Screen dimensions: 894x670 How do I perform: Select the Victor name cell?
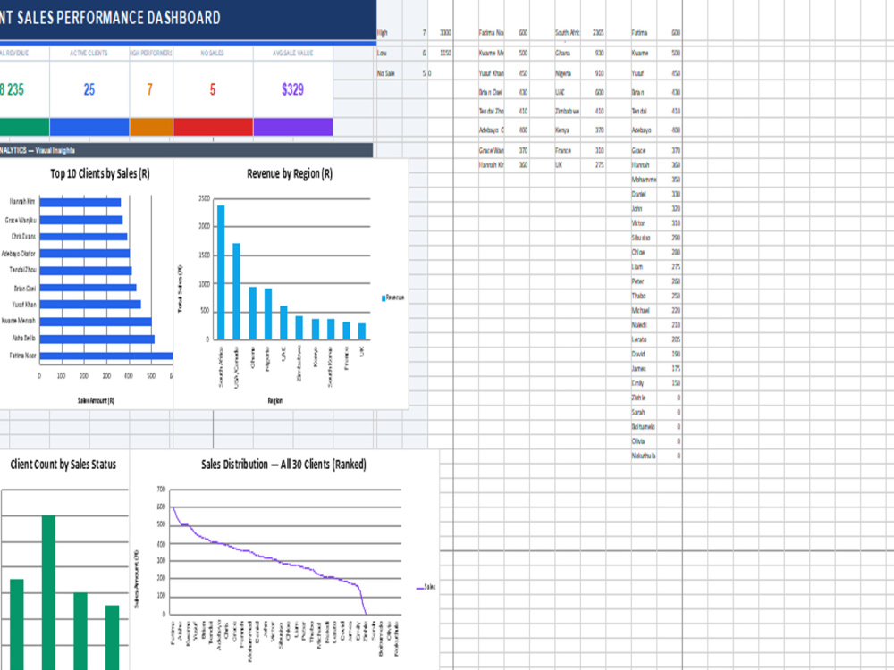pyautogui.click(x=644, y=223)
